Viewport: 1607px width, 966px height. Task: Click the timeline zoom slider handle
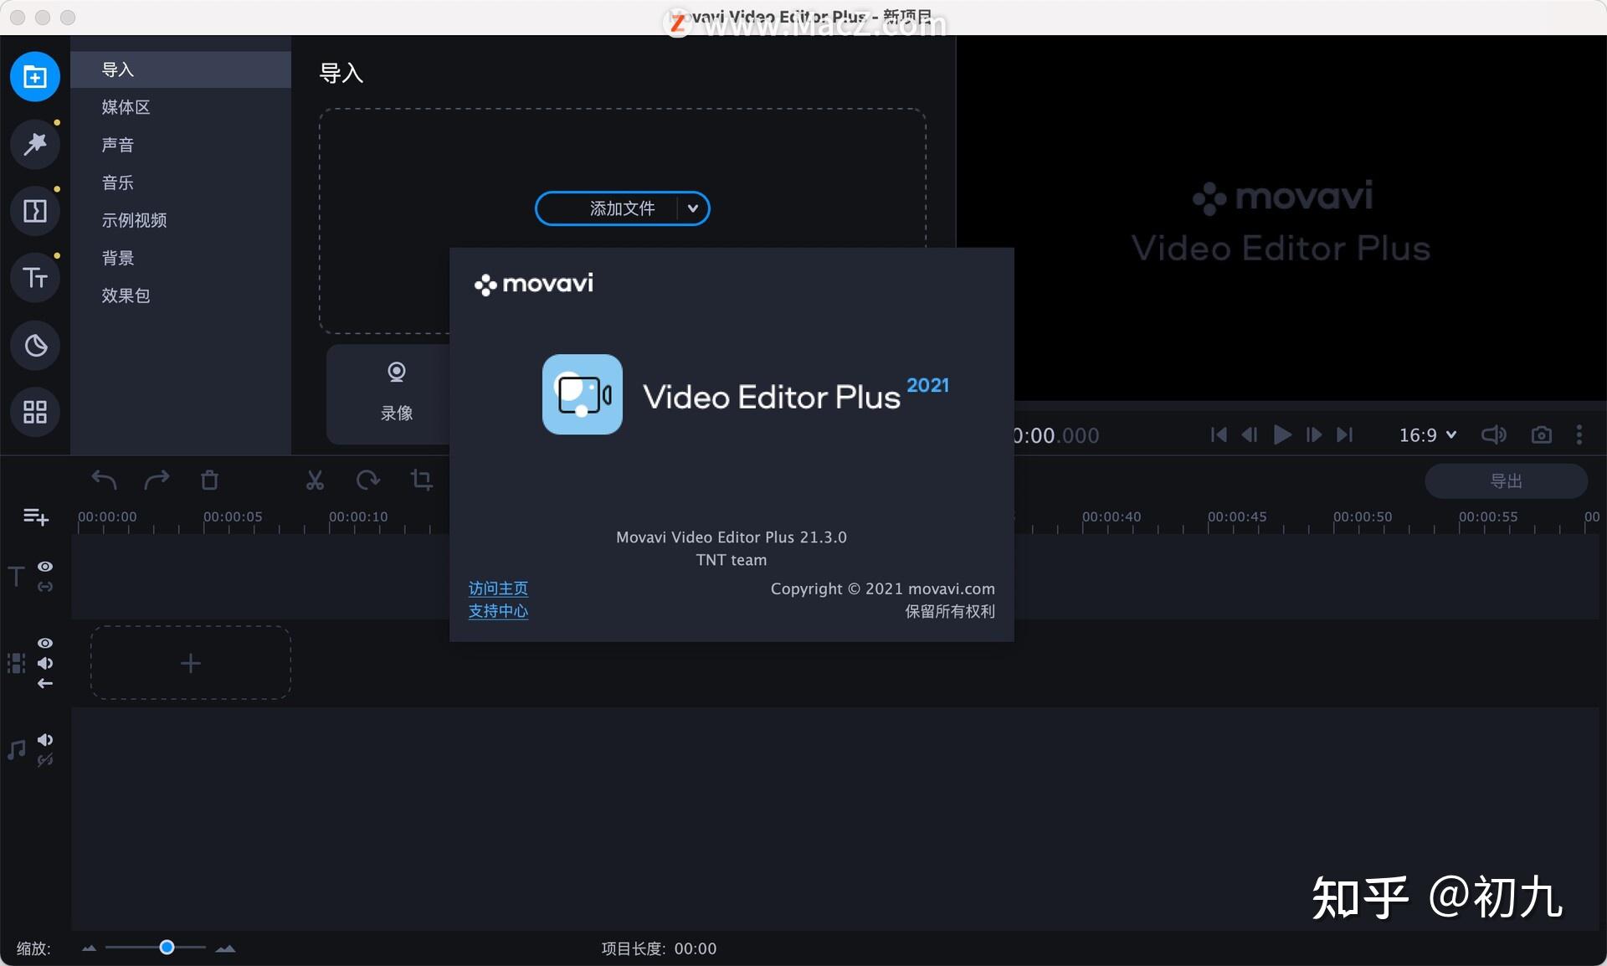[167, 948]
